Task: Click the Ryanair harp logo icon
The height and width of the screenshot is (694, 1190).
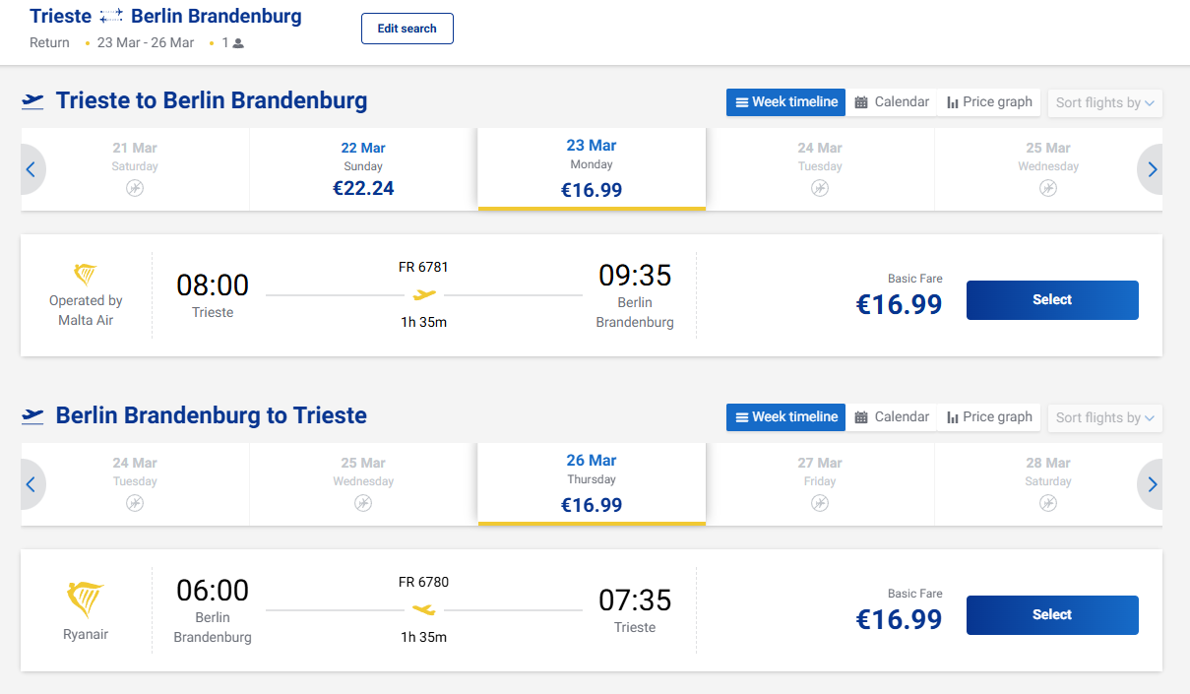Action: point(86,599)
